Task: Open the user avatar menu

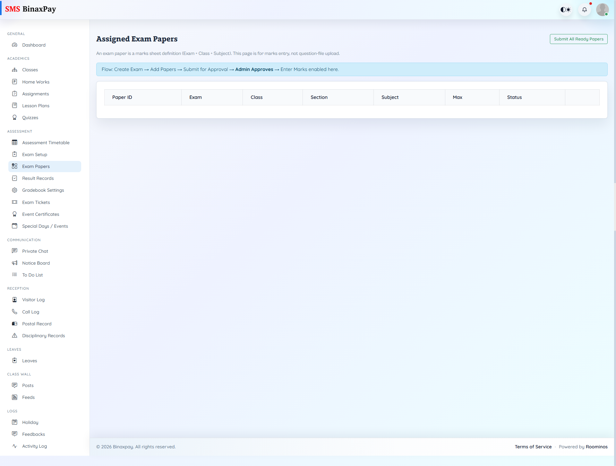Action: coord(602,10)
